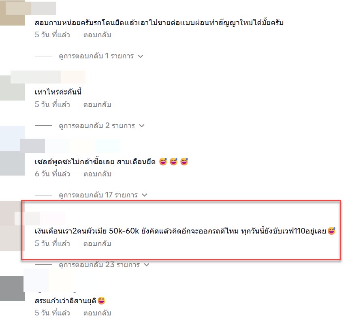The width and height of the screenshot is (348, 328).
Task: Expand the 1 reply thread chevron
Action: (x=141, y=56)
